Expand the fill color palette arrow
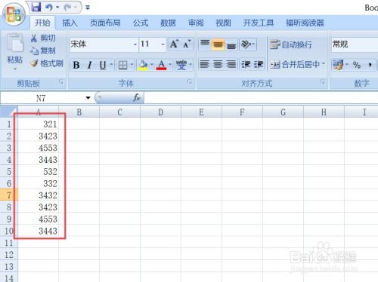 click(152, 65)
